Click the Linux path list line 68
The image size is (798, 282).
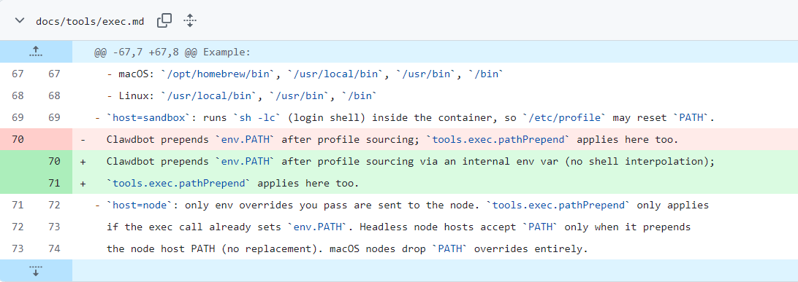pyautogui.click(x=243, y=96)
